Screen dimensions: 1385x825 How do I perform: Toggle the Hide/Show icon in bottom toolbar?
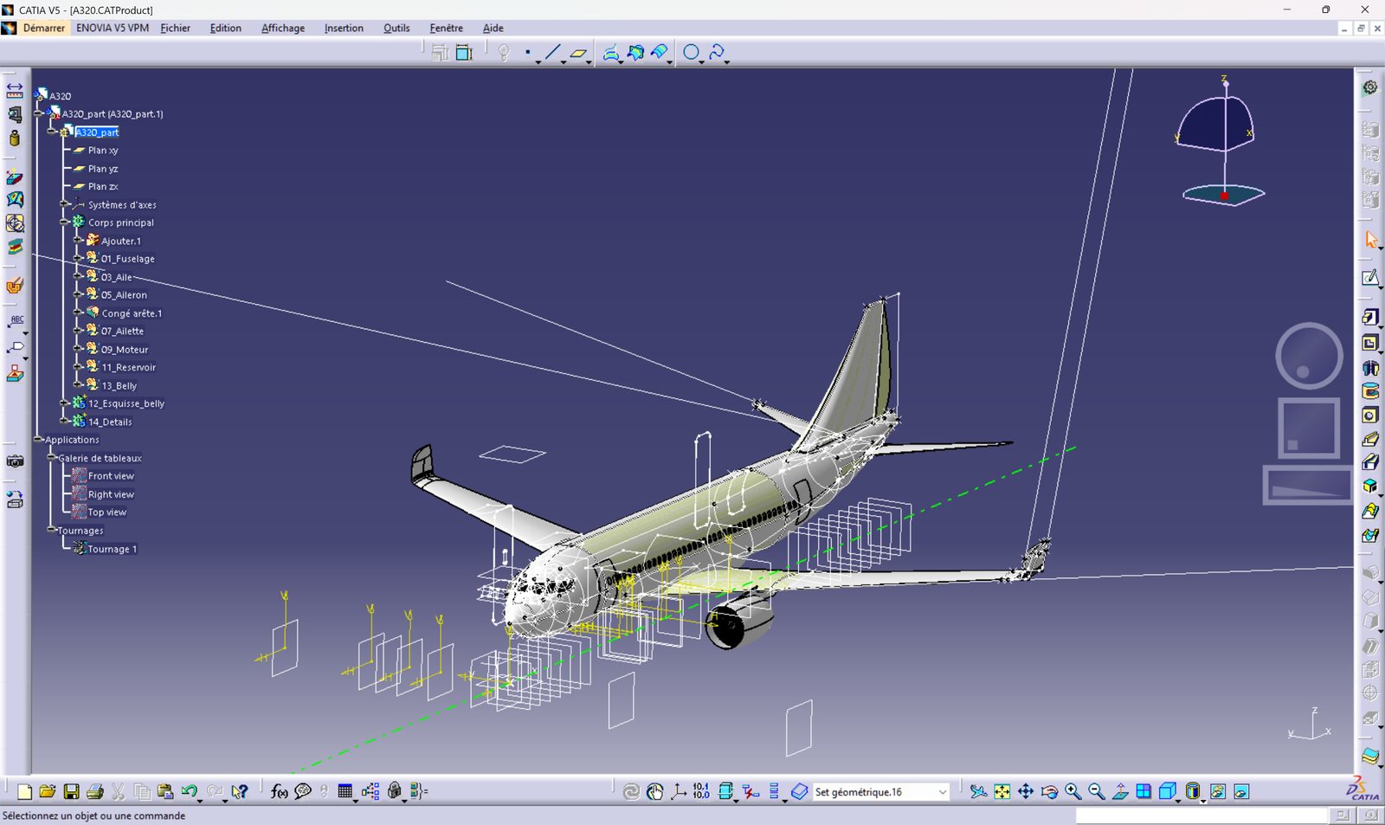click(1218, 791)
